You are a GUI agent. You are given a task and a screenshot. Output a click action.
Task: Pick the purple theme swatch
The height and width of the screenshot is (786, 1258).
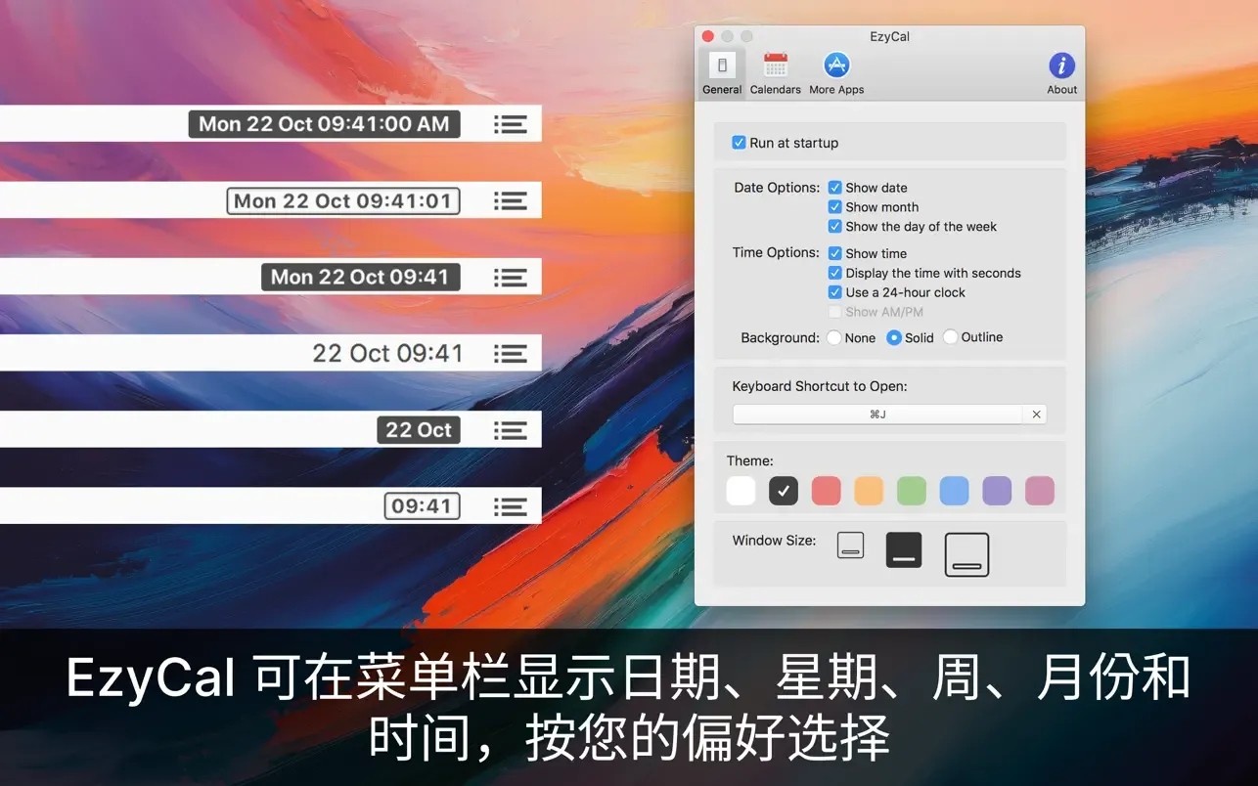[997, 491]
